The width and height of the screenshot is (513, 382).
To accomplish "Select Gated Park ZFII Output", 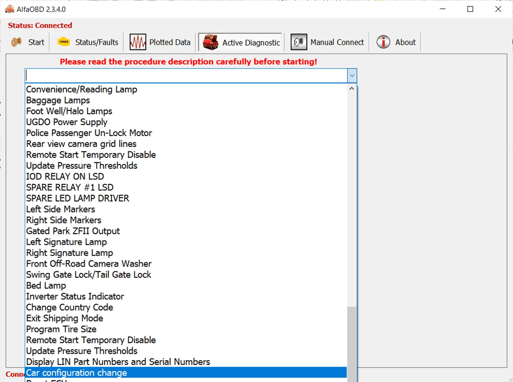I will pos(186,231).
